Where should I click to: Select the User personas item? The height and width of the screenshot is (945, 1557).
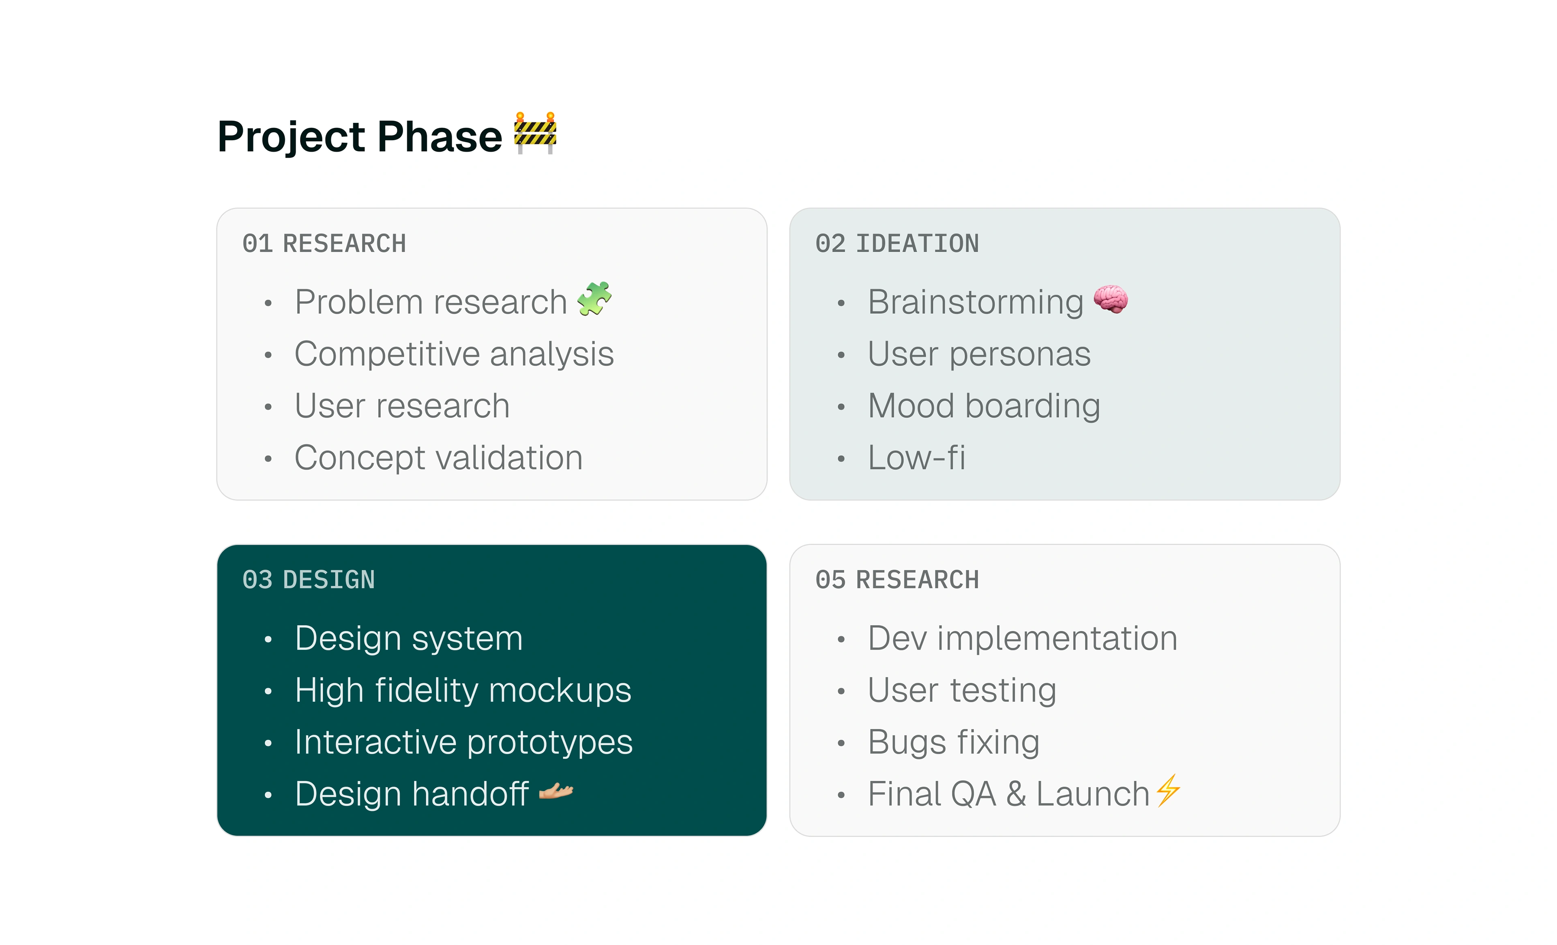point(979,354)
